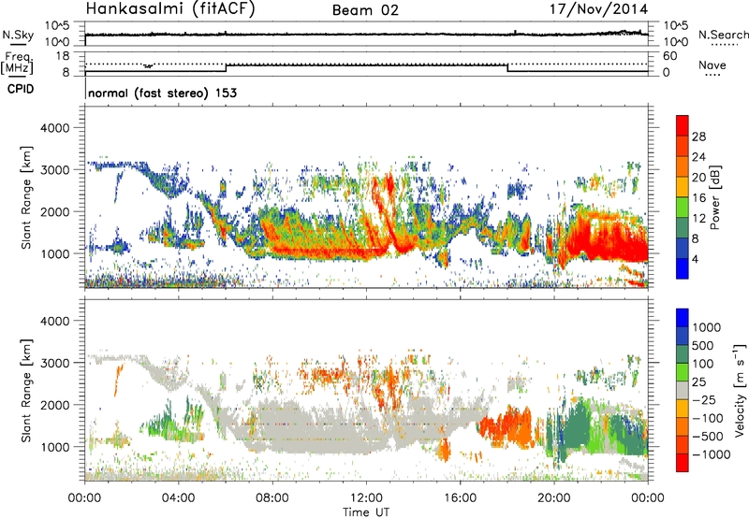Click the frequency step-down near 18:00 UT
Image resolution: width=749 pixels, height=518 pixels.
click(x=507, y=68)
